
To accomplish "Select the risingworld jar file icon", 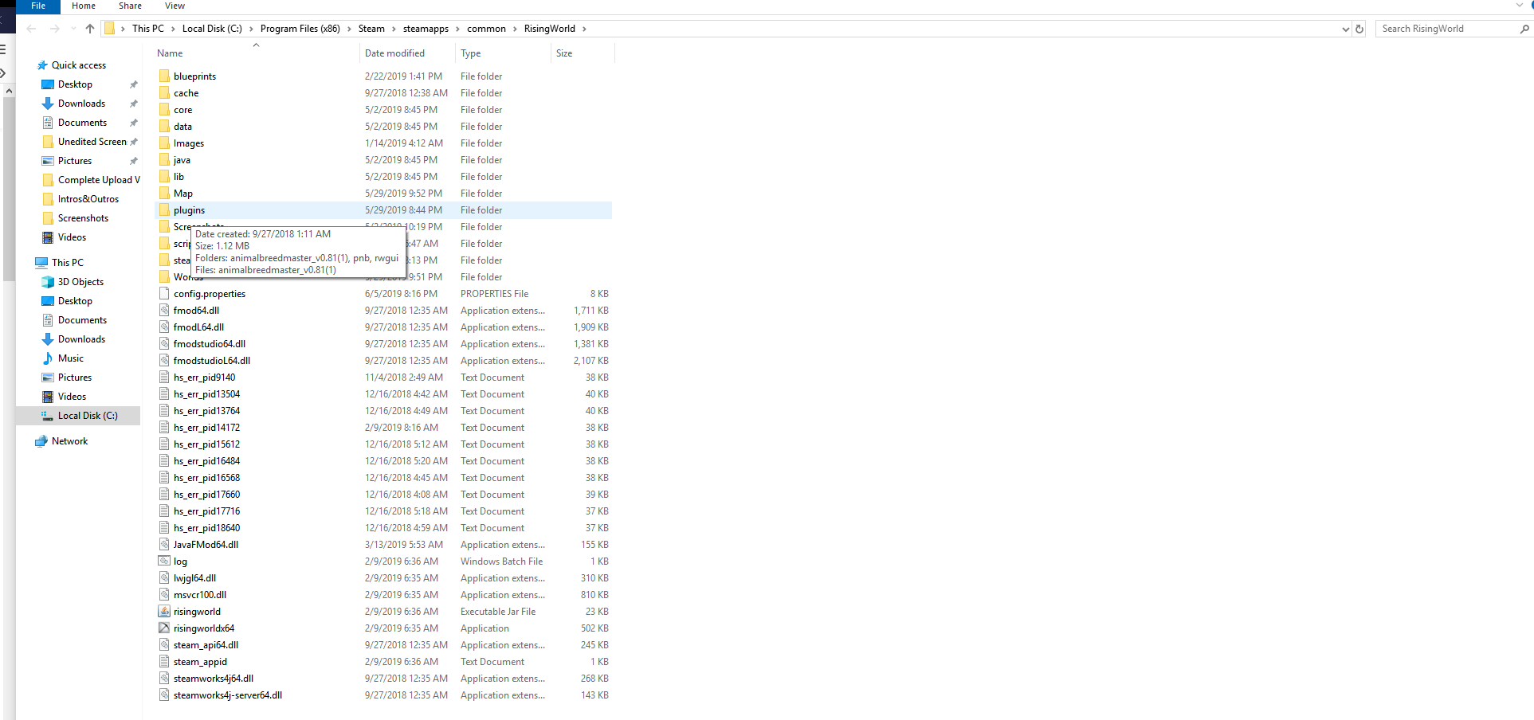I will click(x=164, y=612).
